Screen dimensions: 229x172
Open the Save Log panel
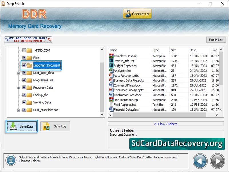(55, 126)
